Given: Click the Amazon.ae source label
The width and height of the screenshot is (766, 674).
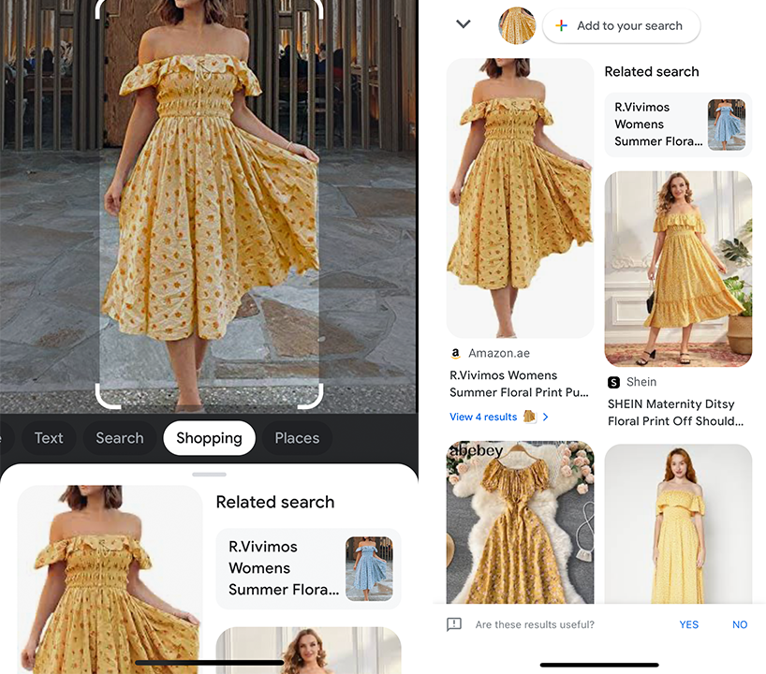Looking at the screenshot, I should (499, 353).
